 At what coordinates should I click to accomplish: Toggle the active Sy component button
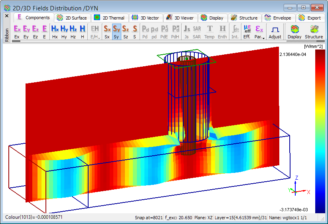coord(116,32)
